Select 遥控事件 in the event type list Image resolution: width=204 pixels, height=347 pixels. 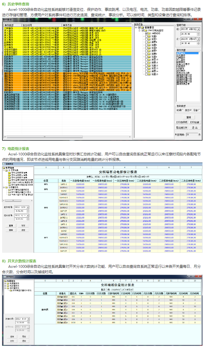tap(181, 70)
